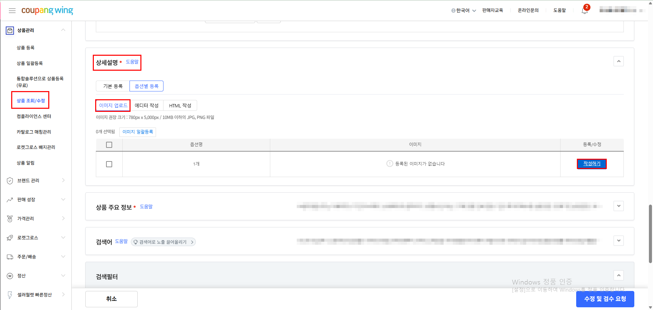Click the 셀러월렛 빠른정산 lightning icon

click(10, 295)
